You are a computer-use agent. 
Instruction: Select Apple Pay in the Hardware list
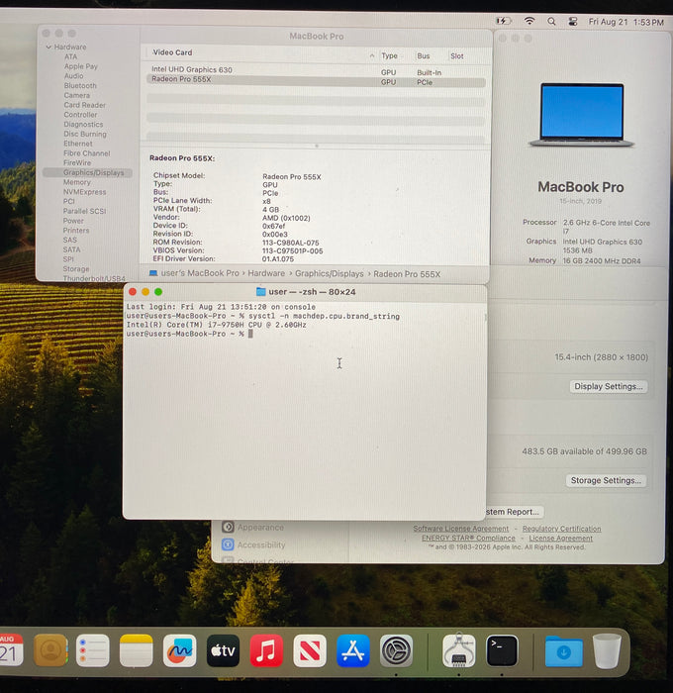click(x=81, y=66)
